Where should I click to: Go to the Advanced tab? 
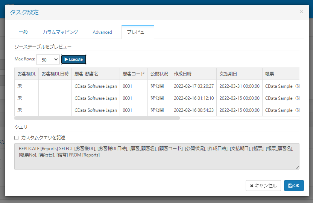[102, 32]
